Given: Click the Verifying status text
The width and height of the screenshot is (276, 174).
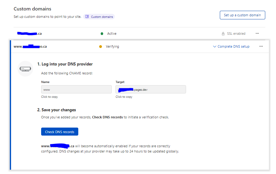Looking at the screenshot, I should pyautogui.click(x=112, y=47).
